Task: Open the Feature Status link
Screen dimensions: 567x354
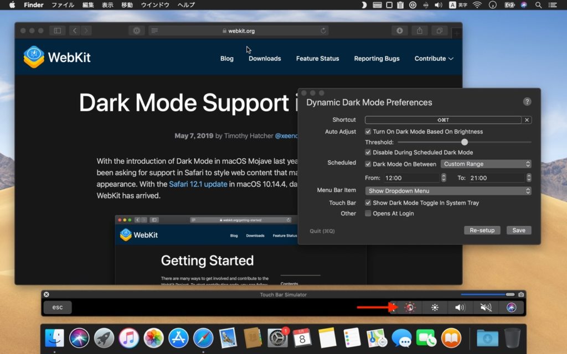Action: coord(317,59)
